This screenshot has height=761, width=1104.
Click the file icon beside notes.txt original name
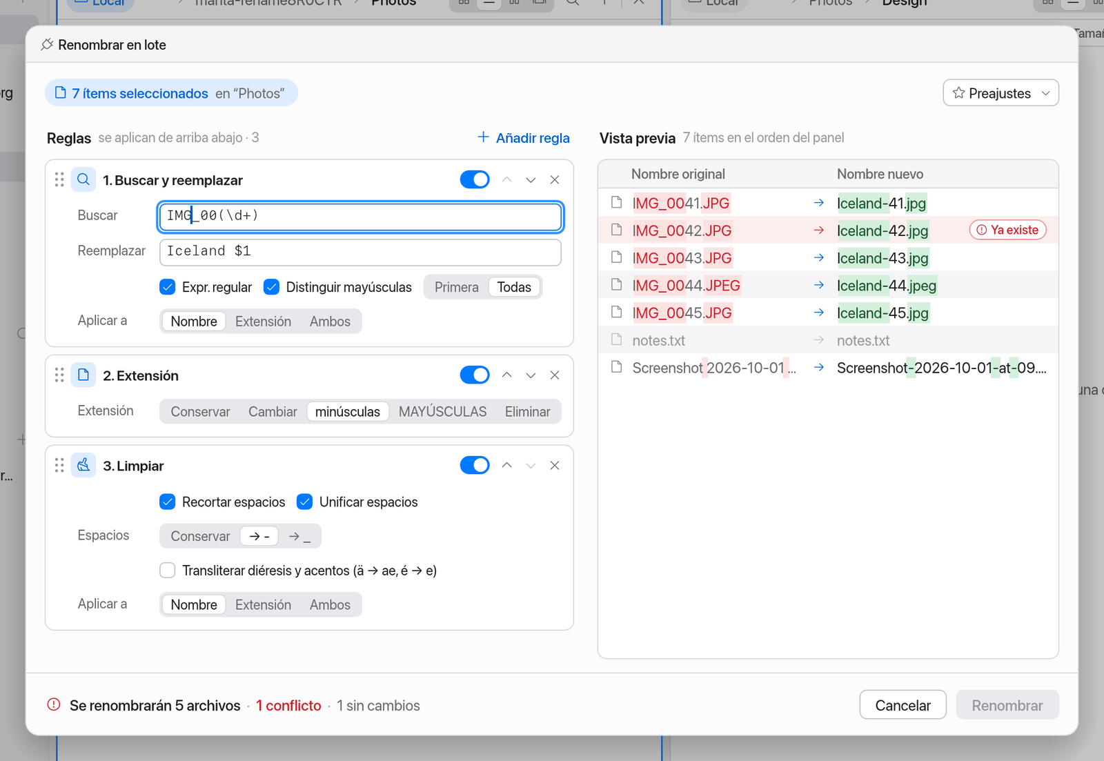[617, 339]
